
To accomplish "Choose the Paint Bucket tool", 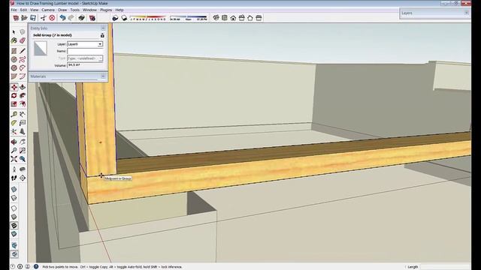I will click(x=14, y=40).
